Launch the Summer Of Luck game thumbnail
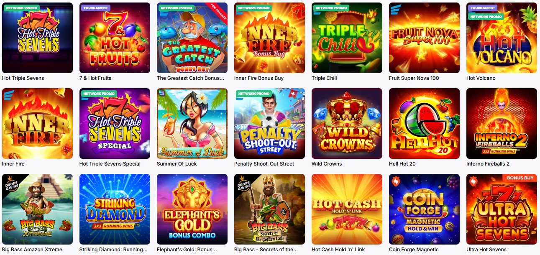Viewport: 540px width, 255px height. 192,124
